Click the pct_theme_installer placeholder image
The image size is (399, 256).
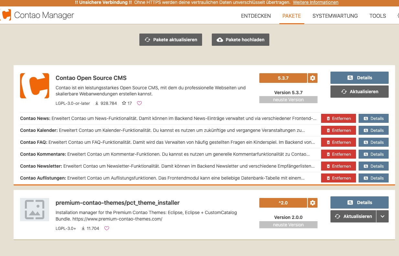[35, 210]
